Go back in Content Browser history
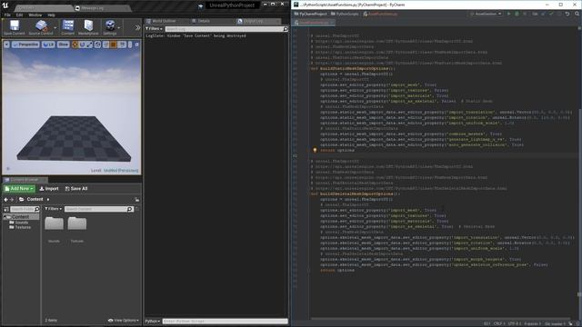The width and height of the screenshot is (582, 327). 6,200
